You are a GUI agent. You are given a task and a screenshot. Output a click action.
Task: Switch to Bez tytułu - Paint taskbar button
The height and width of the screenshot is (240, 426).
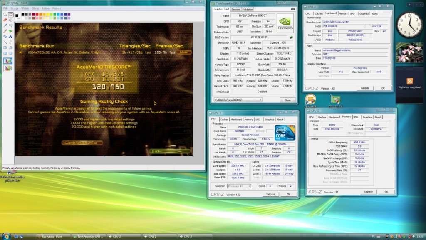tap(53, 237)
